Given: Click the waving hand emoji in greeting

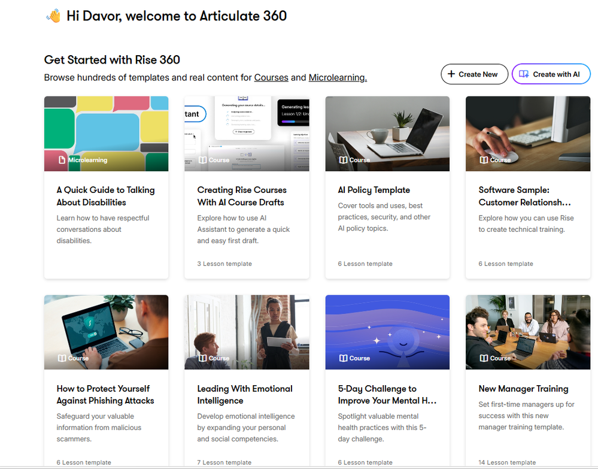Looking at the screenshot, I should point(53,16).
